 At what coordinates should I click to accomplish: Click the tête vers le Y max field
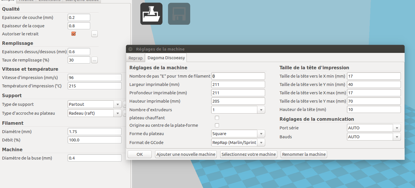point(374,101)
